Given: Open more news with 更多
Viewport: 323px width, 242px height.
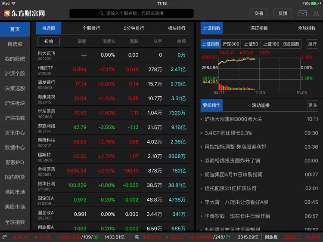Looking at the screenshot, I should coord(312,105).
